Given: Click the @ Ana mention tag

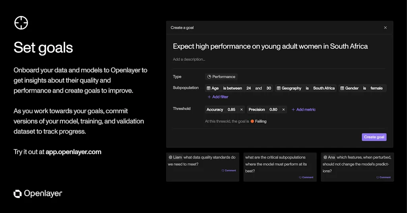Looking at the screenshot, I should [329, 157].
